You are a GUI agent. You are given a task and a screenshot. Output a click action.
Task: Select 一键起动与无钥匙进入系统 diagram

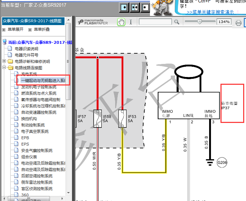pyautogui.click(x=43, y=81)
